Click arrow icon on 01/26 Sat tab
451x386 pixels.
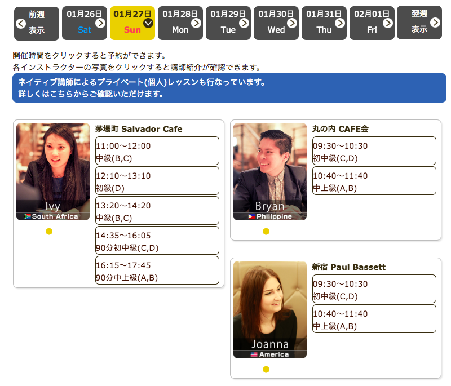pyautogui.click(x=100, y=23)
